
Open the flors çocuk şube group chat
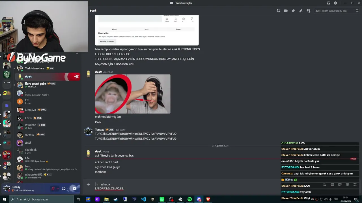coord(48,85)
